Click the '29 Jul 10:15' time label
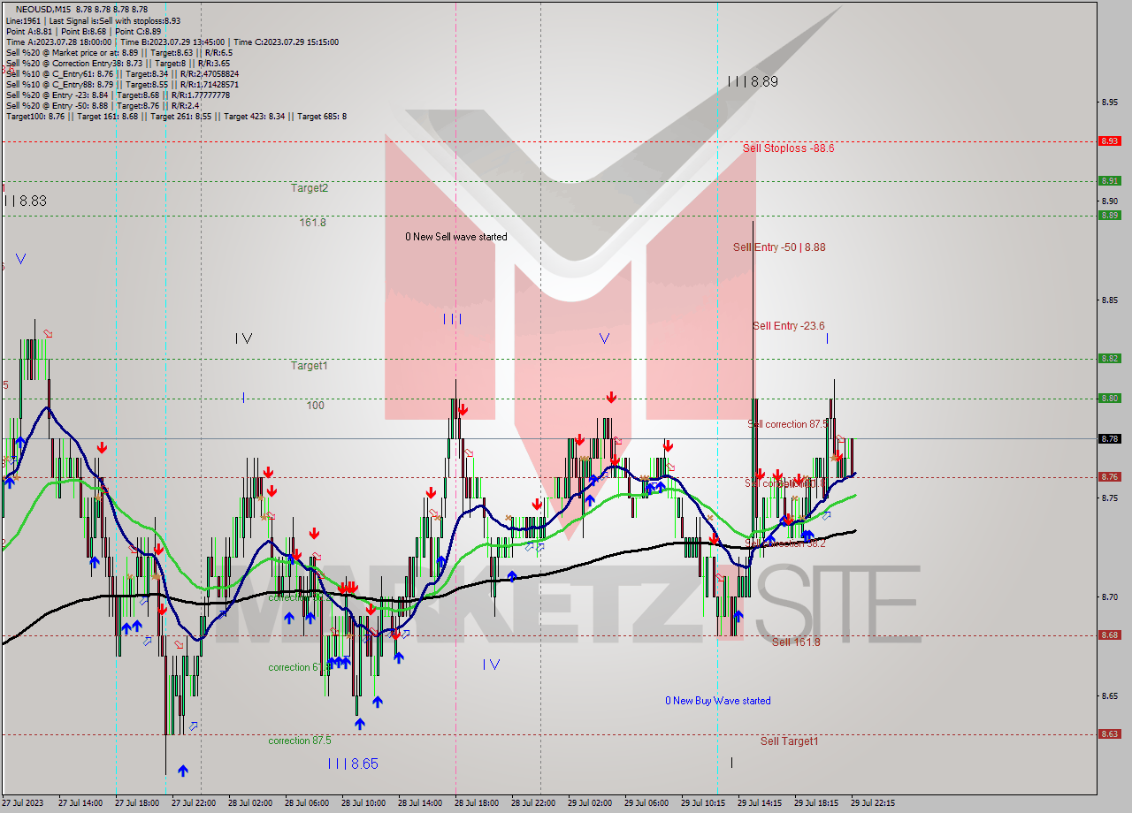 pos(702,803)
